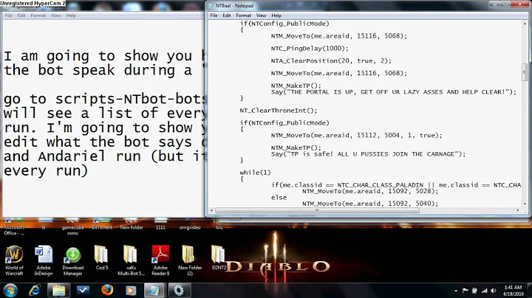Open Action Center flag in system tray

(465, 291)
